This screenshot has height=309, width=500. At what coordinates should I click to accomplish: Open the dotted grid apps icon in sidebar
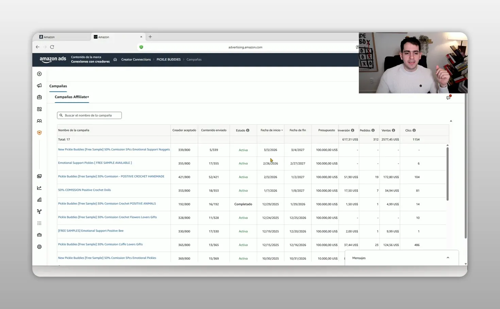coord(39,223)
